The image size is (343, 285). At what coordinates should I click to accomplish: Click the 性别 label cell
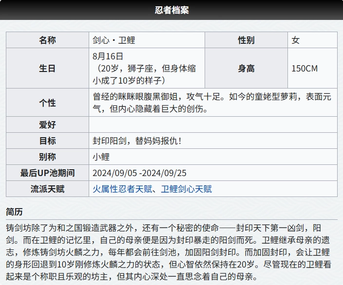[x=246, y=40]
